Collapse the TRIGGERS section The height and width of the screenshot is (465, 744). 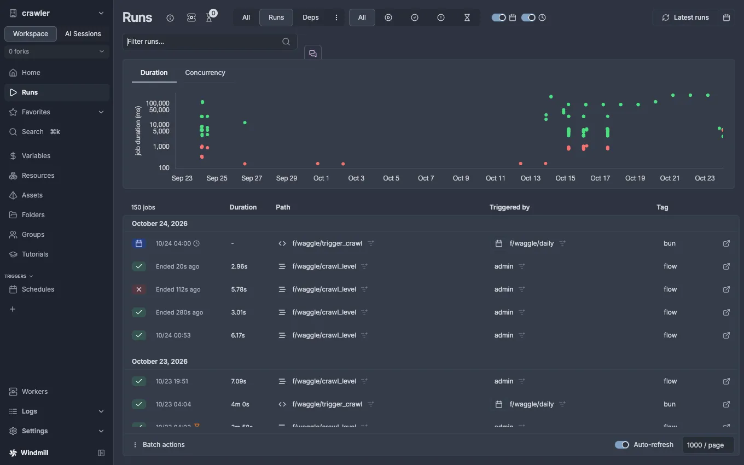[x=19, y=276]
